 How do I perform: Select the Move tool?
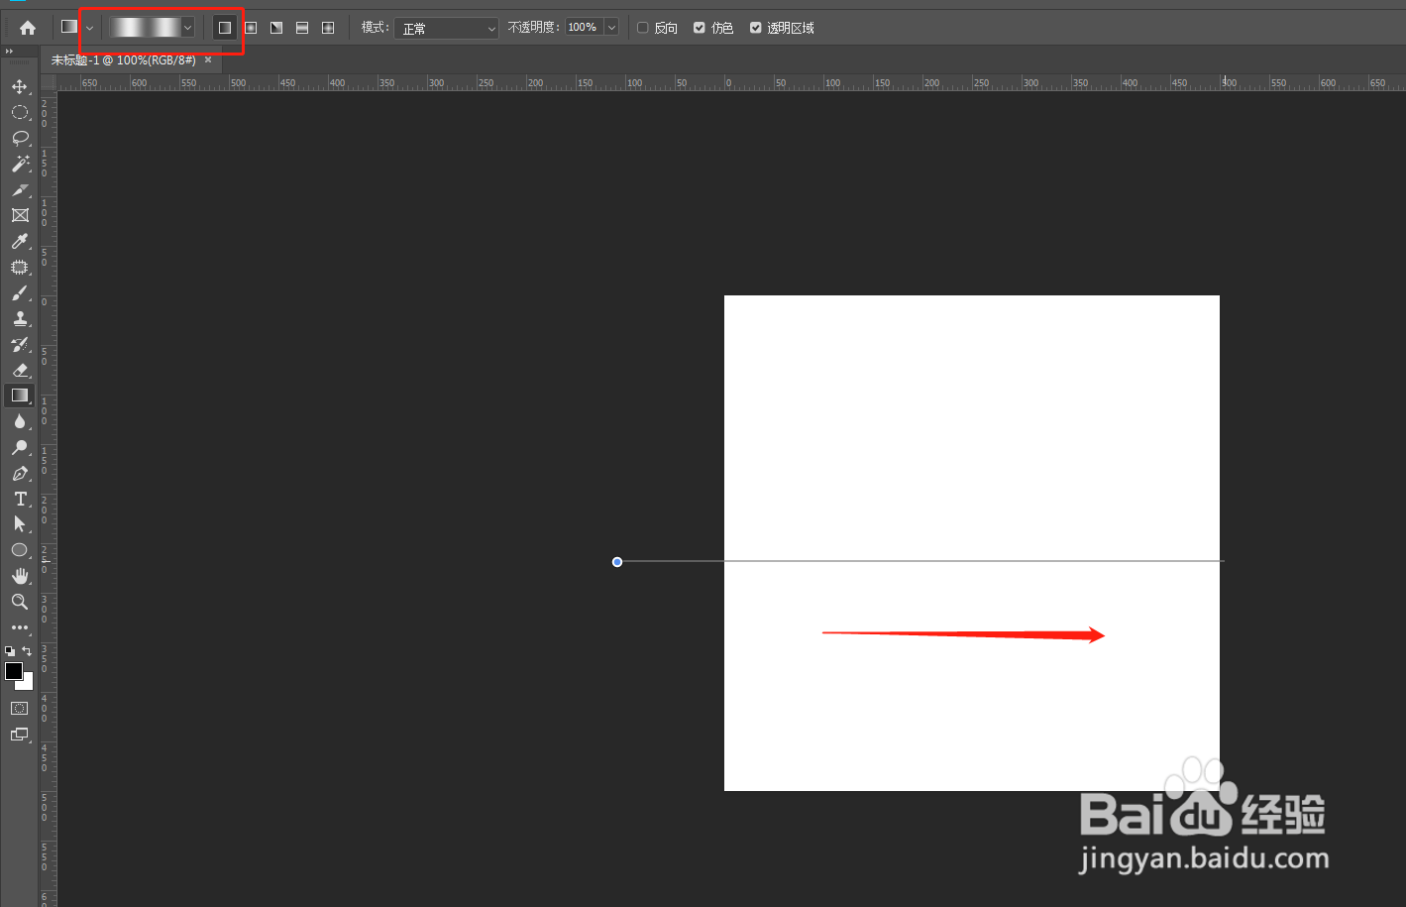tap(20, 87)
